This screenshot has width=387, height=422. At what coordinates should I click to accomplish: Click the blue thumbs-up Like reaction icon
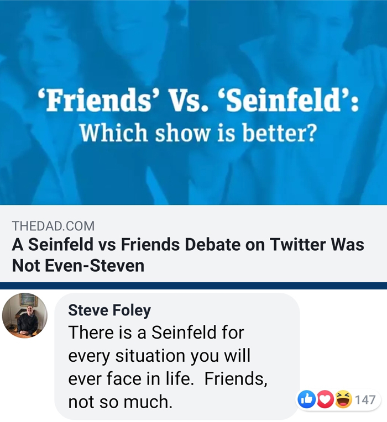click(x=307, y=399)
